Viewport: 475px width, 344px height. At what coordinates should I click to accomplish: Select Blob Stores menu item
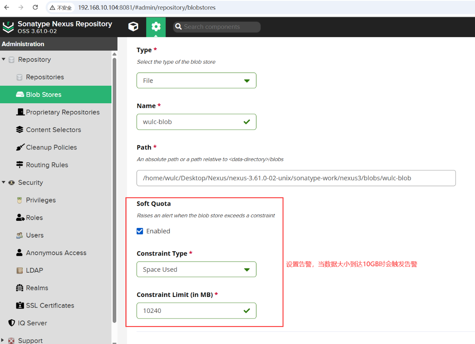tap(56, 94)
